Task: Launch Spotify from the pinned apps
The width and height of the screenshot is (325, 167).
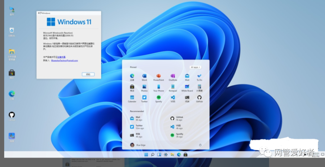Action: coord(159,98)
